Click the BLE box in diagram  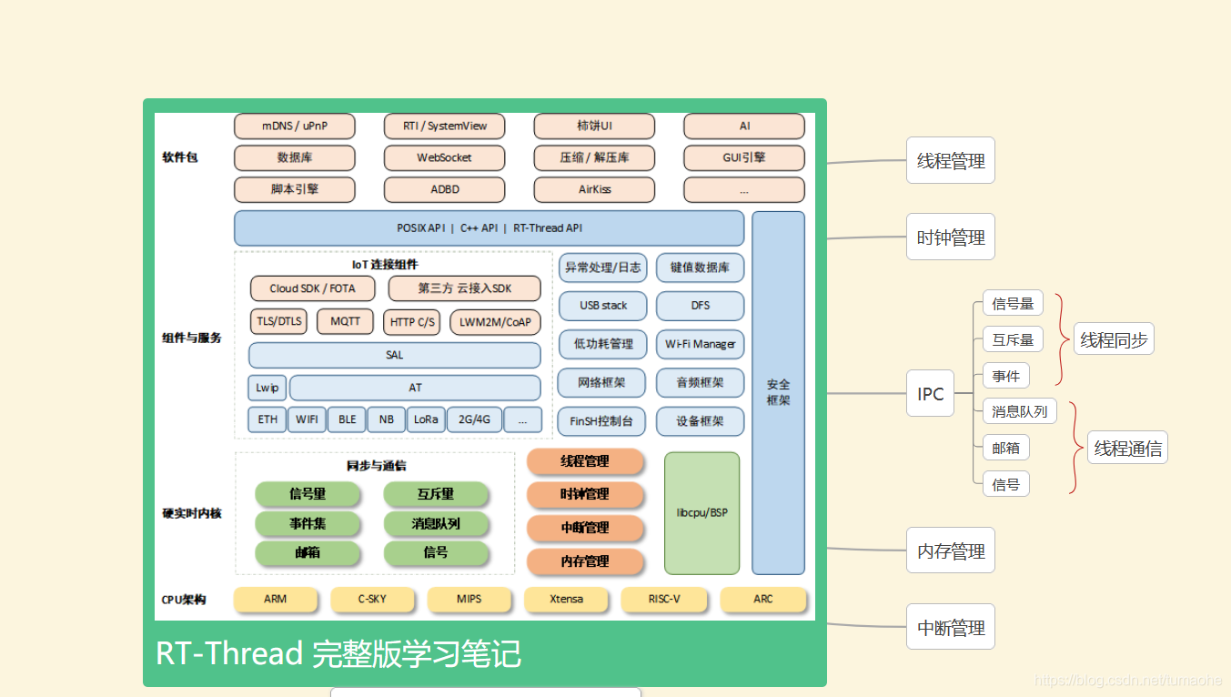[x=347, y=419]
